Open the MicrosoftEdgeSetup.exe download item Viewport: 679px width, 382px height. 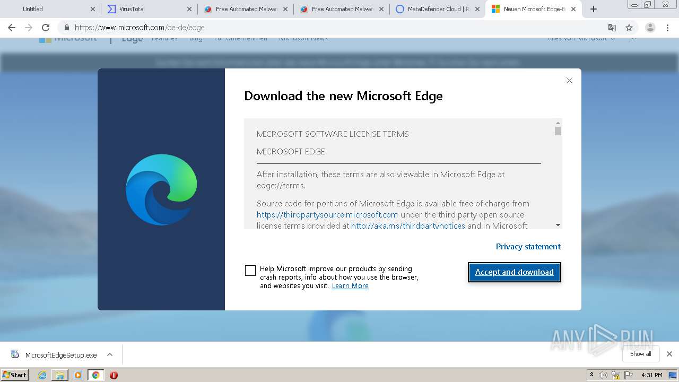pyautogui.click(x=54, y=355)
